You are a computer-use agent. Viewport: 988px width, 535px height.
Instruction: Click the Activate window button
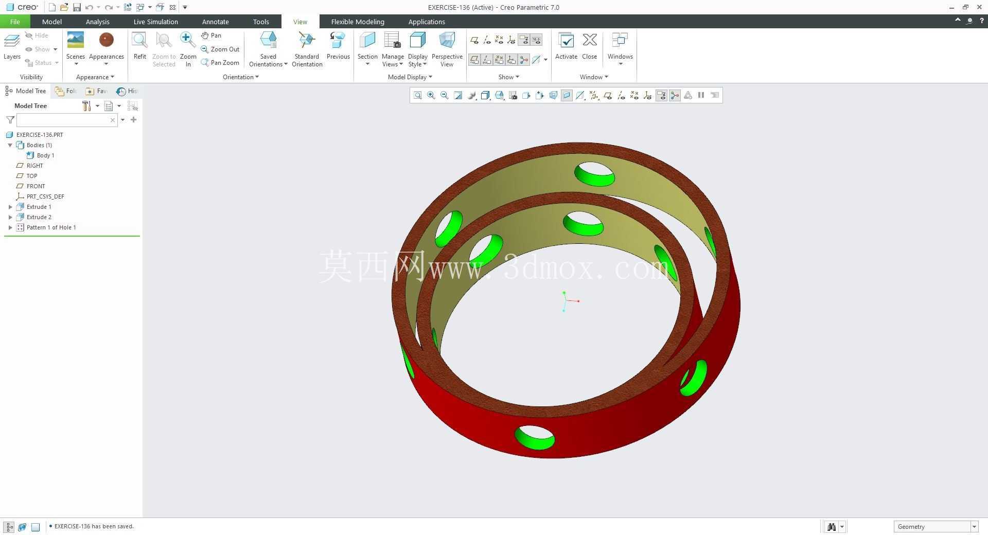tap(566, 47)
